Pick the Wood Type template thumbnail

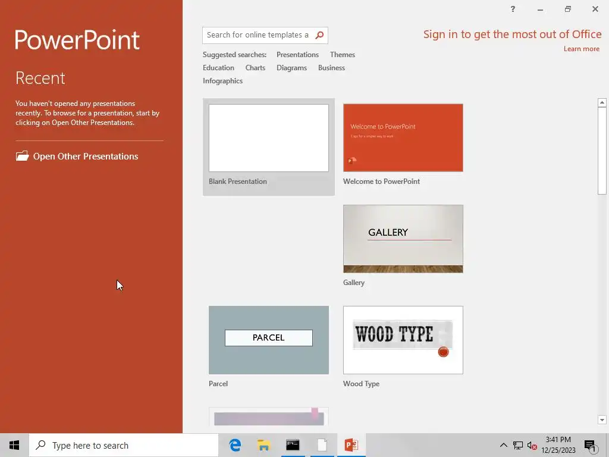403,340
